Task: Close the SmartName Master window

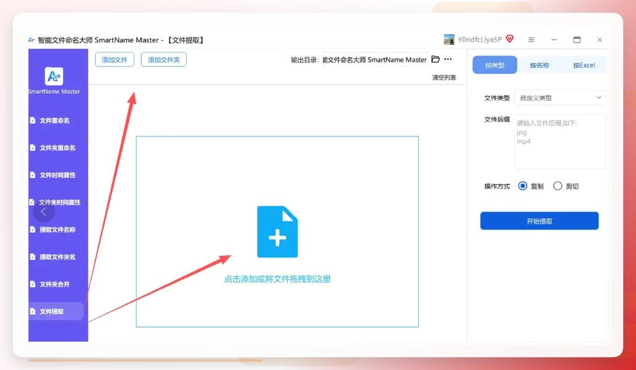Action: click(x=600, y=39)
